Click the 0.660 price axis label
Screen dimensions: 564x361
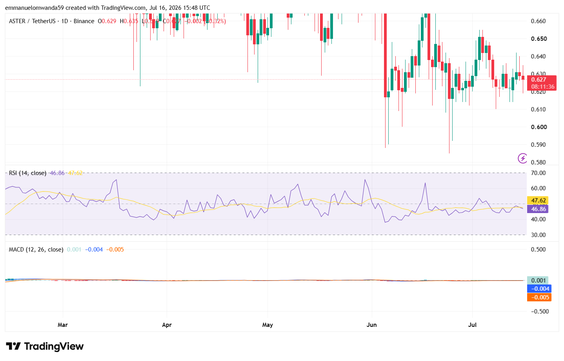point(538,21)
